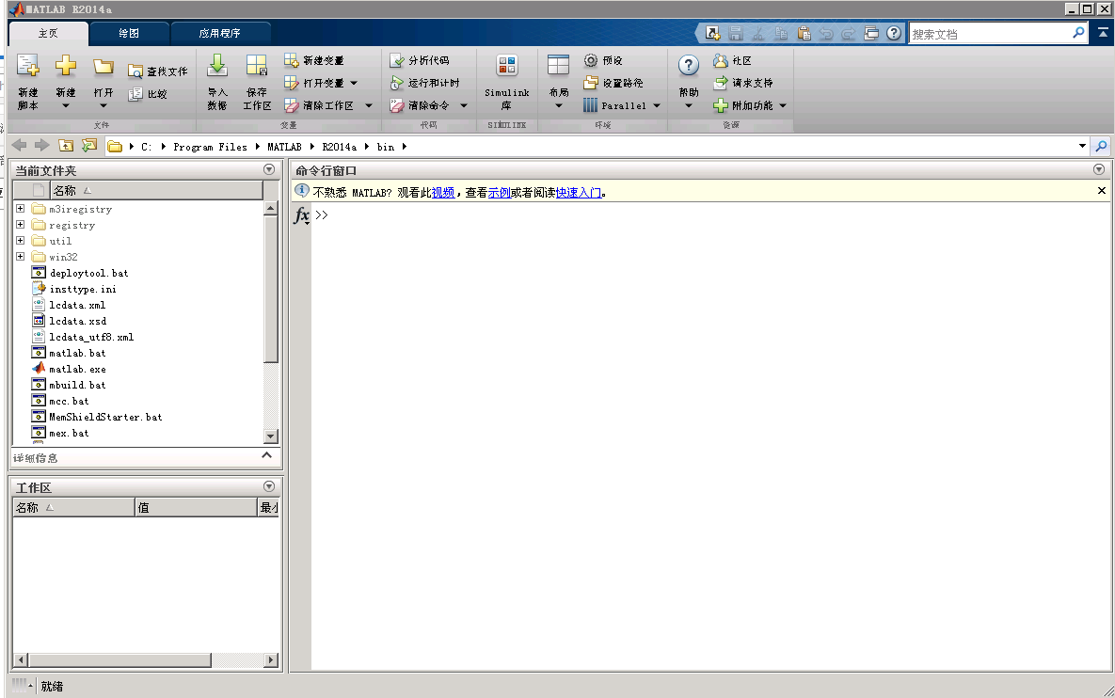Viewport: 1115px width, 698px height.
Task: Expand the Layout (布局) dropdown arrow
Action: [x=558, y=106]
